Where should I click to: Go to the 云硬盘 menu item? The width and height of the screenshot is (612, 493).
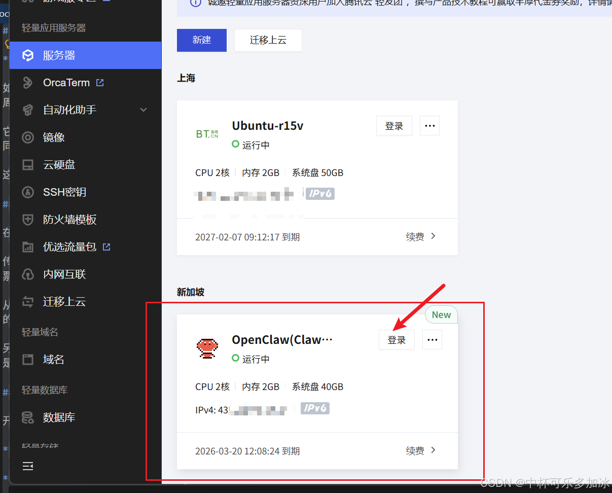pos(85,165)
